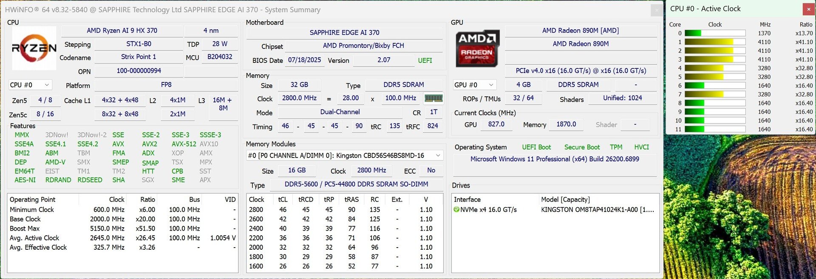The image size is (816, 279).
Task: Click the AMD Radeon 890M [AMD] name field
Action: 580,31
